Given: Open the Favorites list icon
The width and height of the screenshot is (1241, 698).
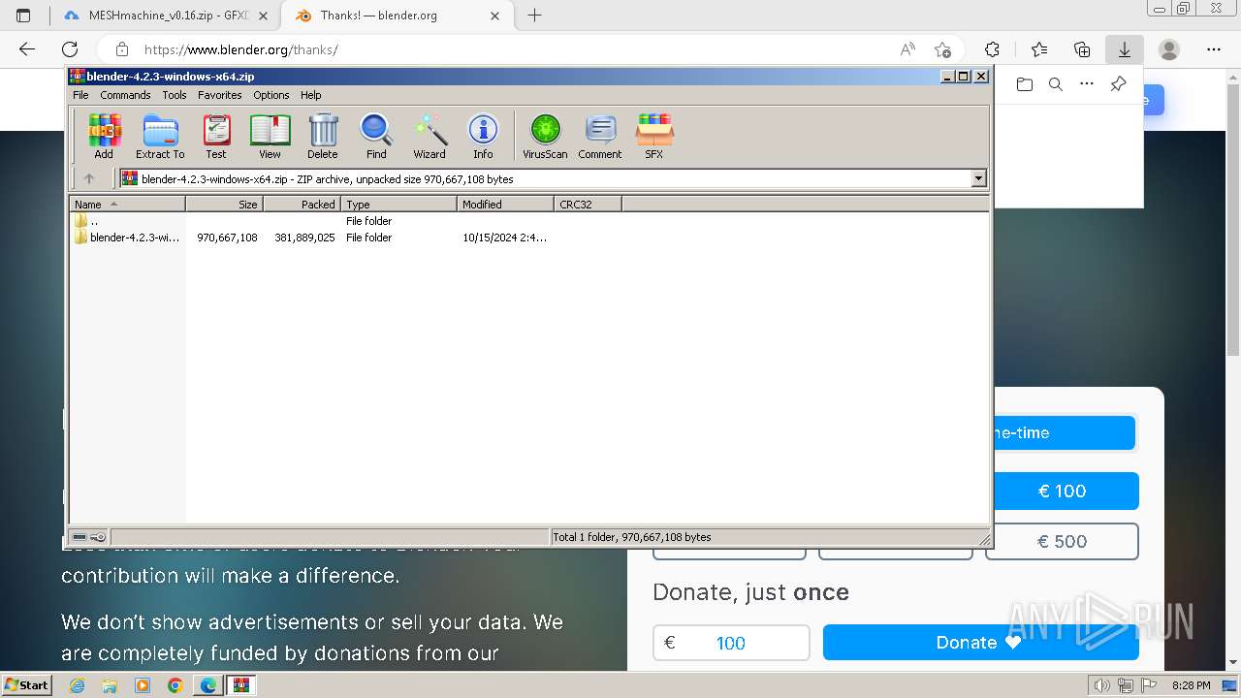Looking at the screenshot, I should 1039,49.
